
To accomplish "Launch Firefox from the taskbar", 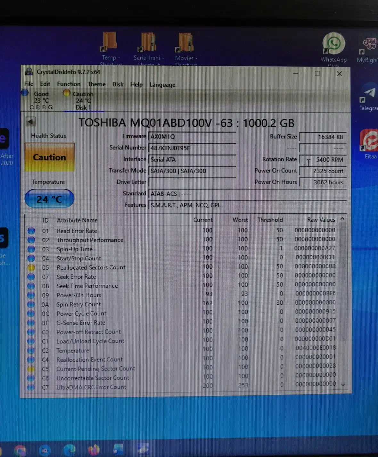I will [x=94, y=450].
